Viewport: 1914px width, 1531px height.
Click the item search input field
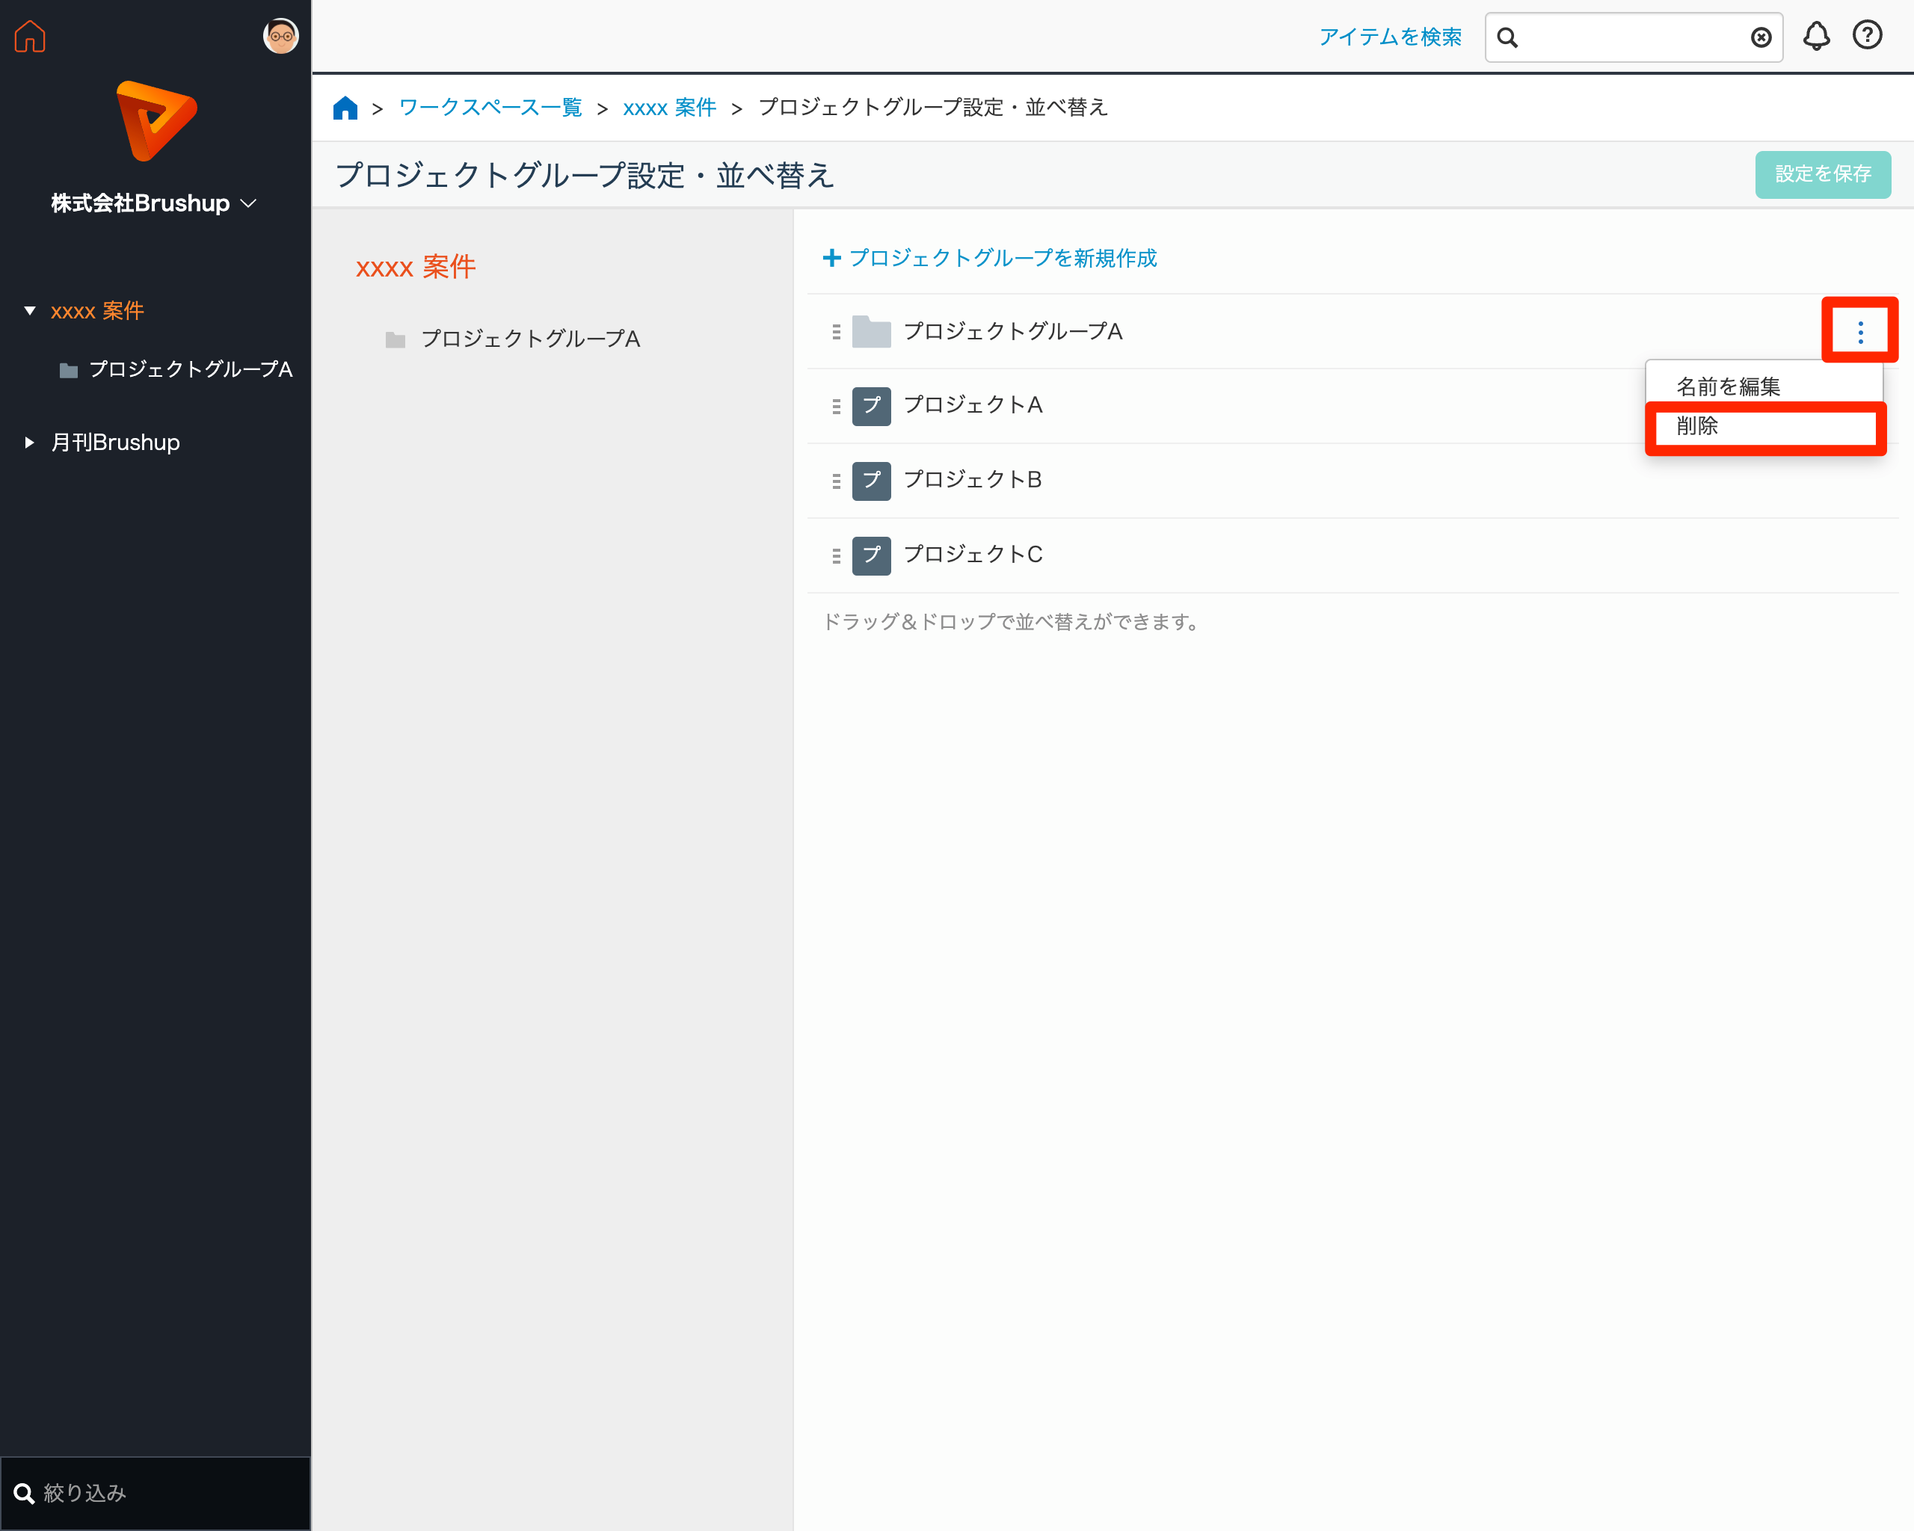click(1634, 37)
